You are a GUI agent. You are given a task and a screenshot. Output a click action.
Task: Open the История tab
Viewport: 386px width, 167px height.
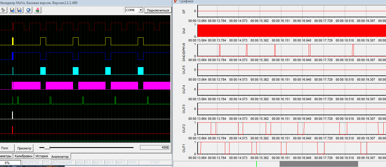point(42,156)
